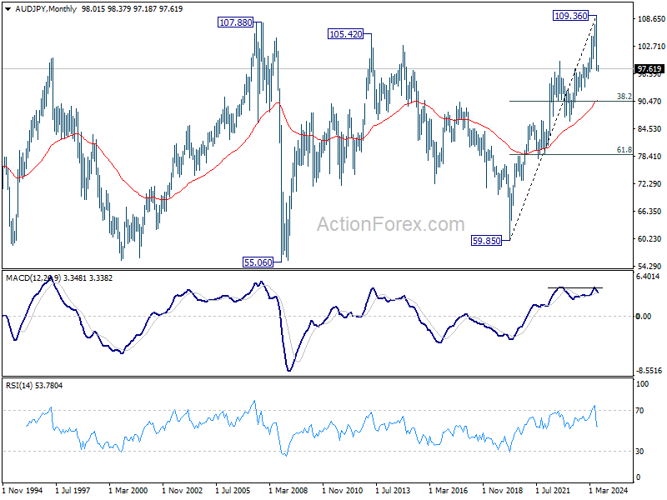Select the 1 Jul 1997 date label

pos(73,490)
